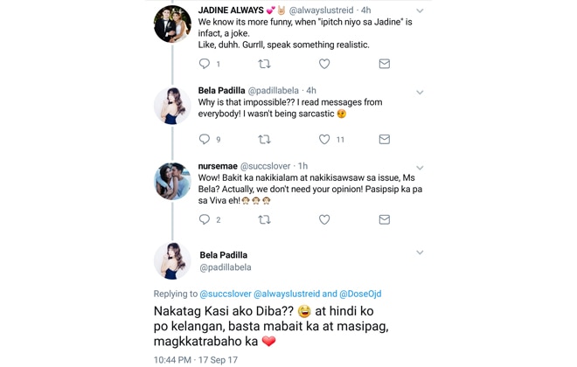Reply to JADINE ALWAYS tweet
The width and height of the screenshot is (577, 367).
click(205, 64)
